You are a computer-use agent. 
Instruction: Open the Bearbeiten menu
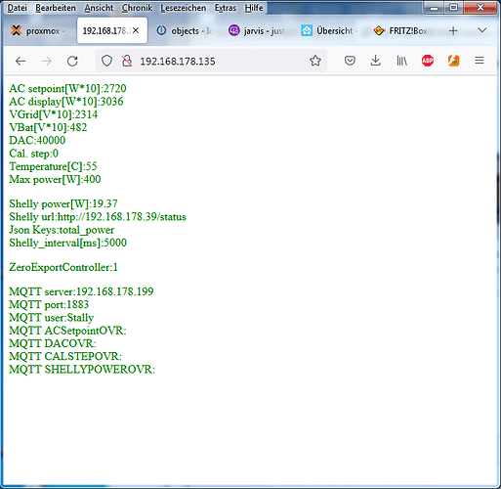point(56,8)
